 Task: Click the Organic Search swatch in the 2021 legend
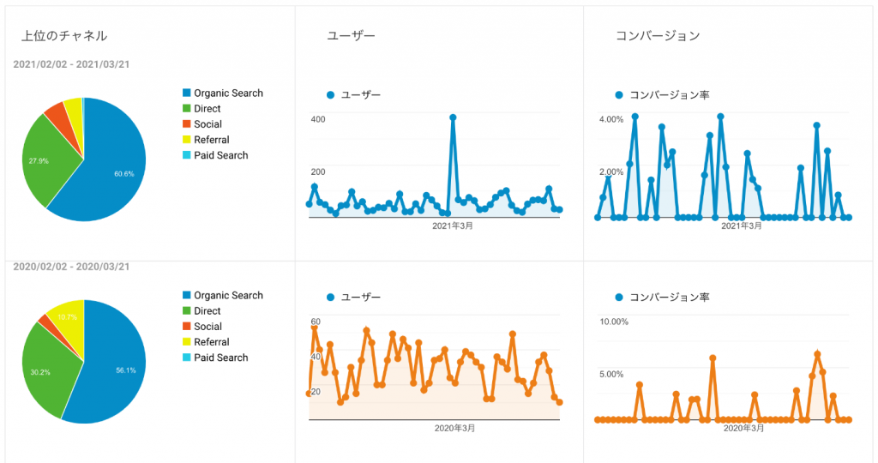(x=186, y=93)
